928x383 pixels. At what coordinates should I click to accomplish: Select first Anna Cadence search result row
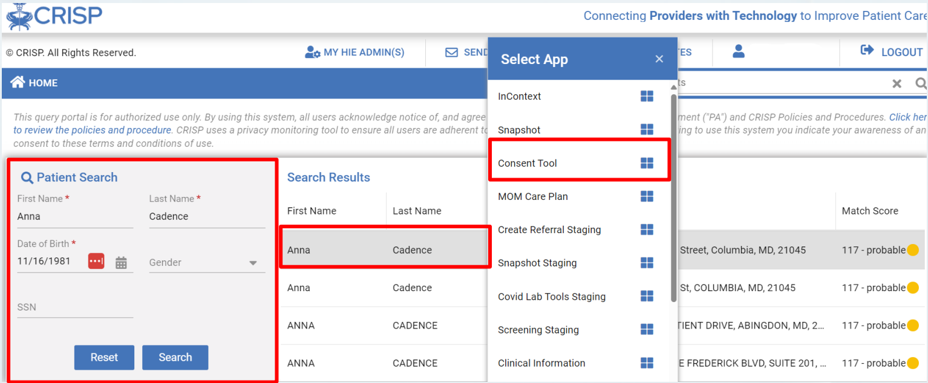click(385, 250)
